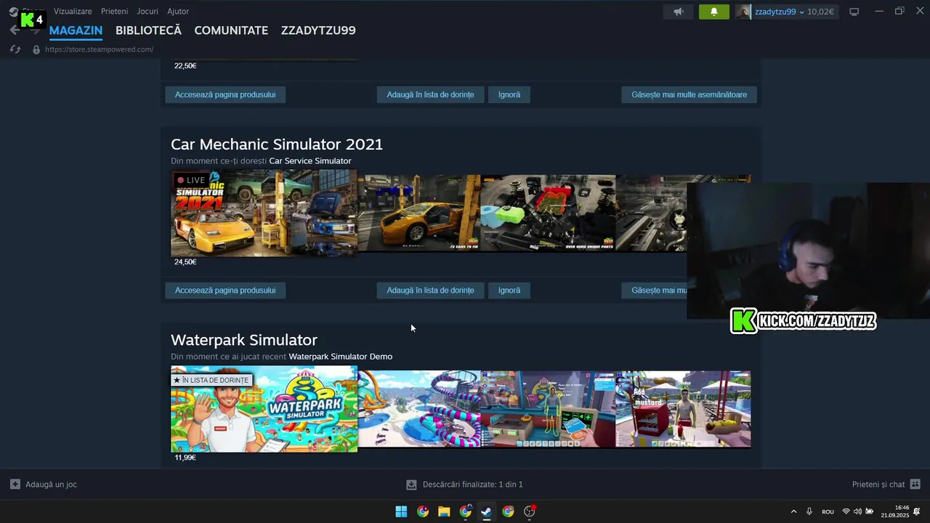Open the Car Service Simulator link
The width and height of the screenshot is (930, 523).
pos(310,161)
